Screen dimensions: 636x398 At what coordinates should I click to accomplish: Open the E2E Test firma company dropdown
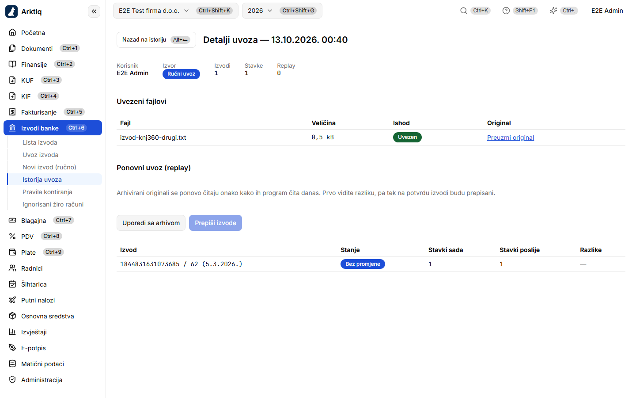176,11
